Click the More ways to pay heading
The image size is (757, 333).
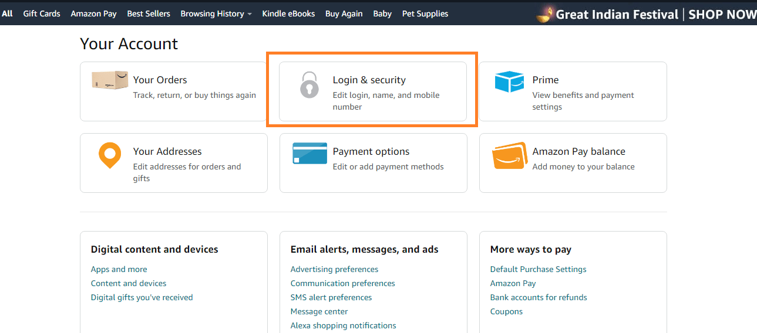point(531,249)
